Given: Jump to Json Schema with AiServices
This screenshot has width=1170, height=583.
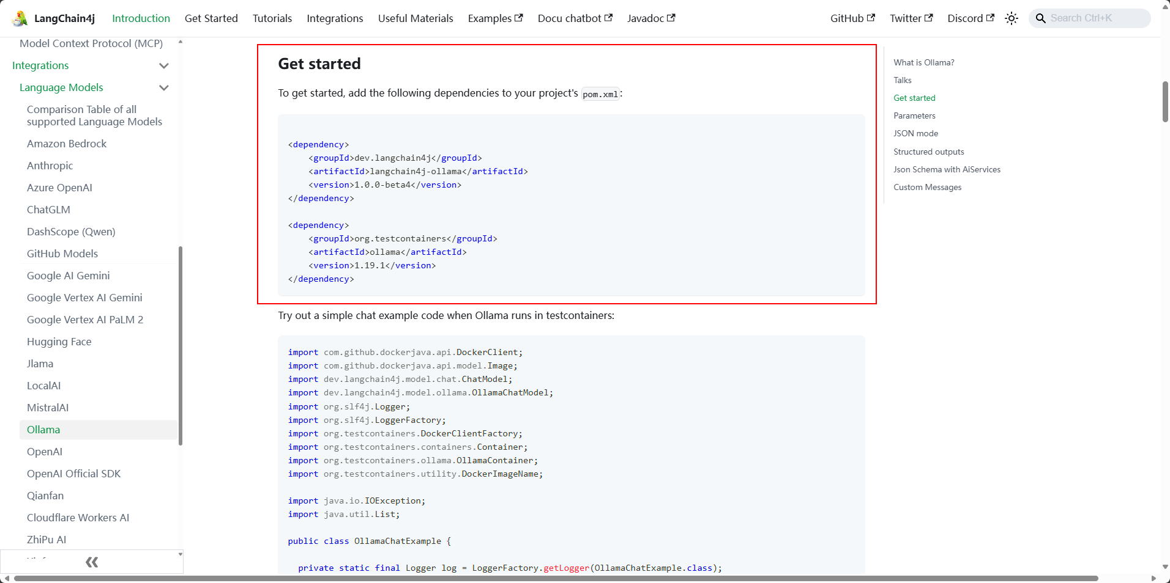Looking at the screenshot, I should point(947,169).
